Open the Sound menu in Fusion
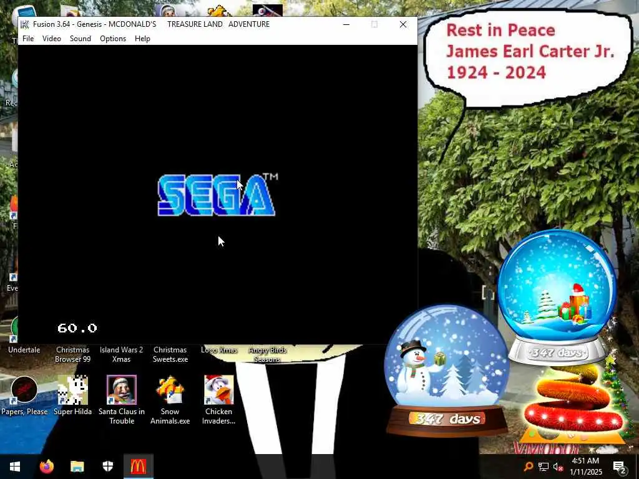The height and width of the screenshot is (479, 639). tap(80, 38)
